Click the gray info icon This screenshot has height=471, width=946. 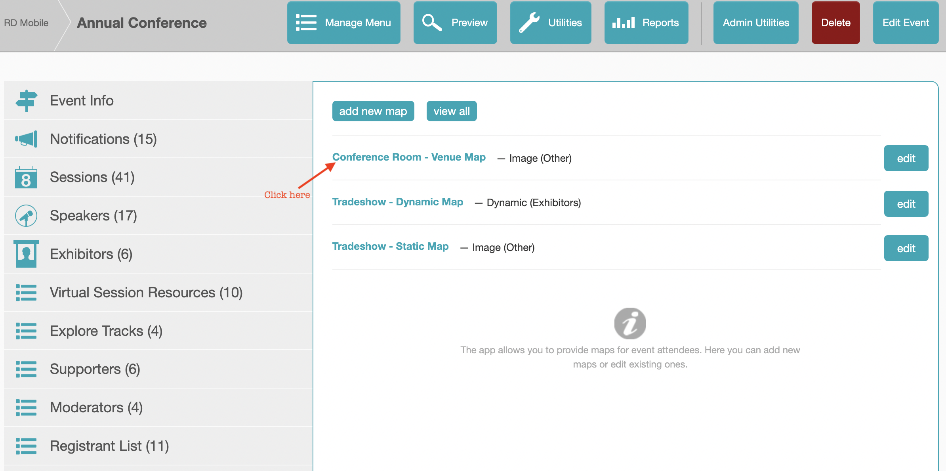(x=630, y=324)
